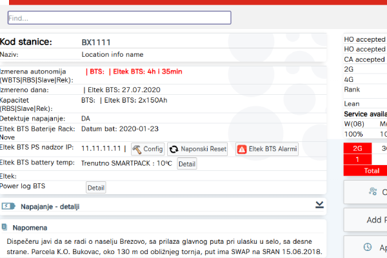The width and height of the screenshot is (387, 258).
Task: Open battery temp Detail button
Action: [187, 164]
